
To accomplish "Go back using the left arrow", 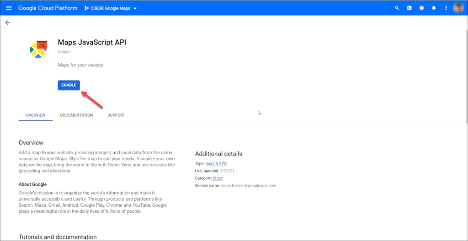I will click(7, 22).
